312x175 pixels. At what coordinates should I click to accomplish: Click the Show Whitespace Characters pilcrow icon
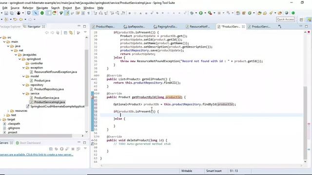[89, 13]
